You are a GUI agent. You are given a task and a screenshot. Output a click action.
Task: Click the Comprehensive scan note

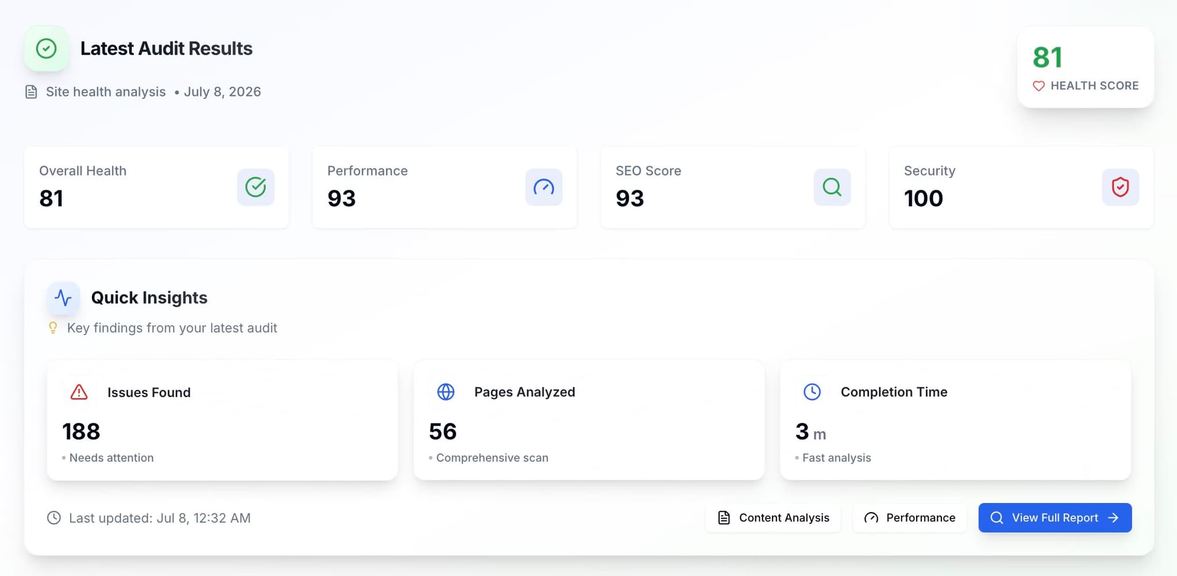pyautogui.click(x=492, y=458)
